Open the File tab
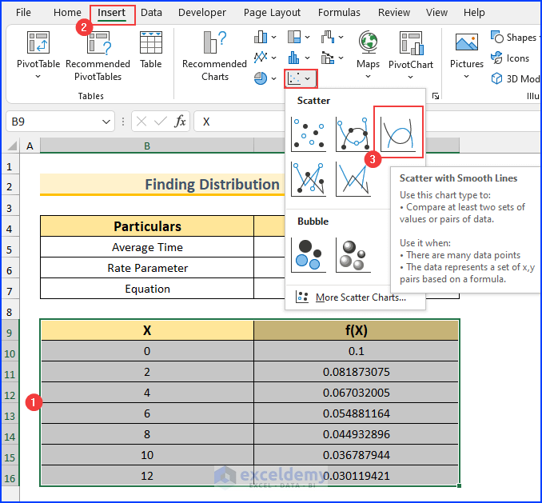This screenshot has height=503, width=542. (x=23, y=13)
